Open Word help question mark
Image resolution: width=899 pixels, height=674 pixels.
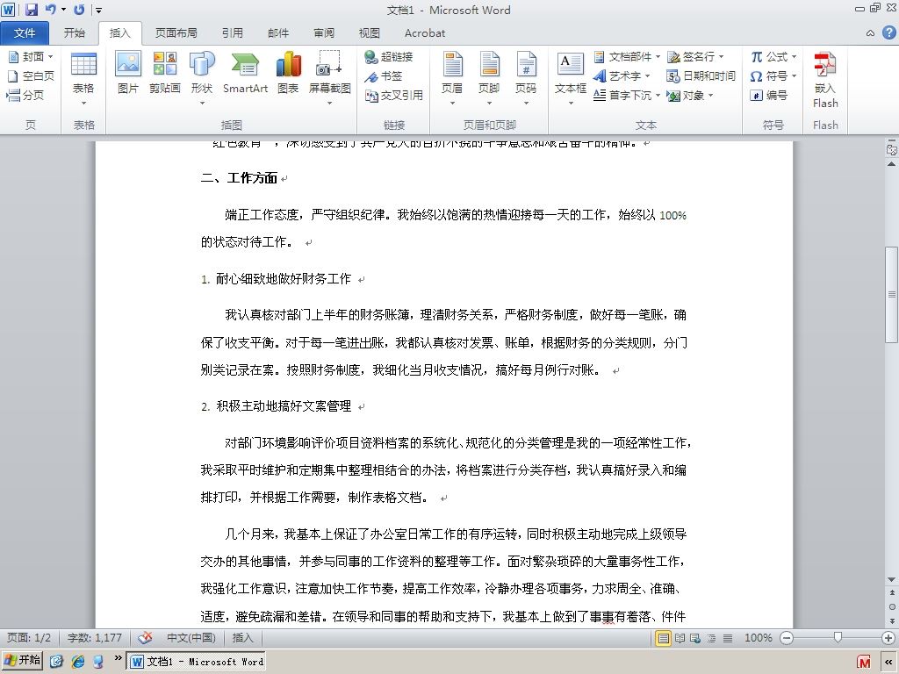click(x=888, y=32)
